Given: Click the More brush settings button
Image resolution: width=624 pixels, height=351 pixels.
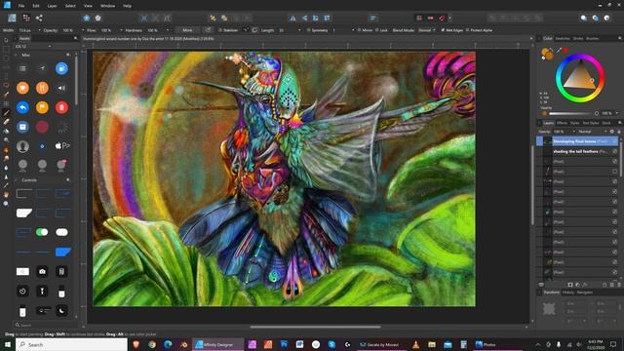Looking at the screenshot, I should [187, 30].
